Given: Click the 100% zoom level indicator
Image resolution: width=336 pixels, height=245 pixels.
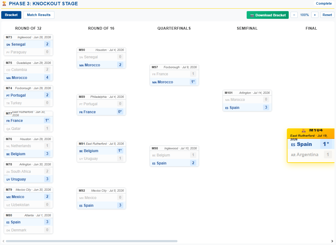Looking at the screenshot, I should click(x=304, y=15).
